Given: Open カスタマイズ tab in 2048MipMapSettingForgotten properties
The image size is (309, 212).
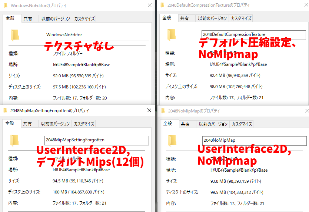Looking at the screenshot, I should [x=84, y=124].
